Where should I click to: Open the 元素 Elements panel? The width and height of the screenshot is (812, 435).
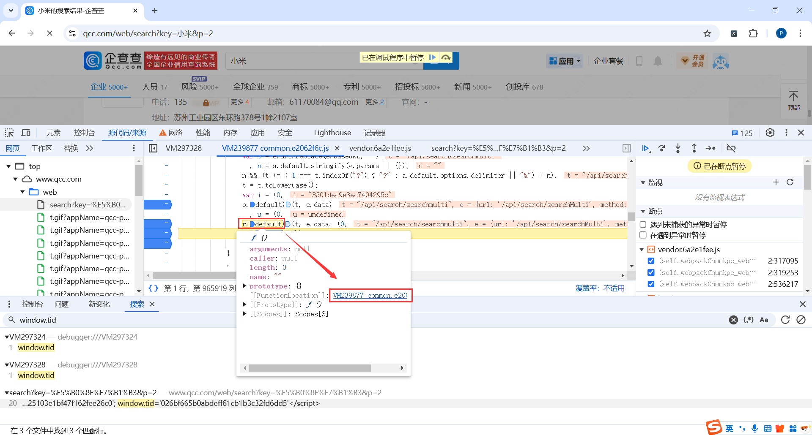(53, 133)
